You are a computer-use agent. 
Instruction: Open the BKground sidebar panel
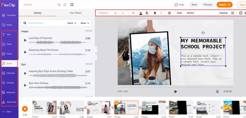click(9, 93)
